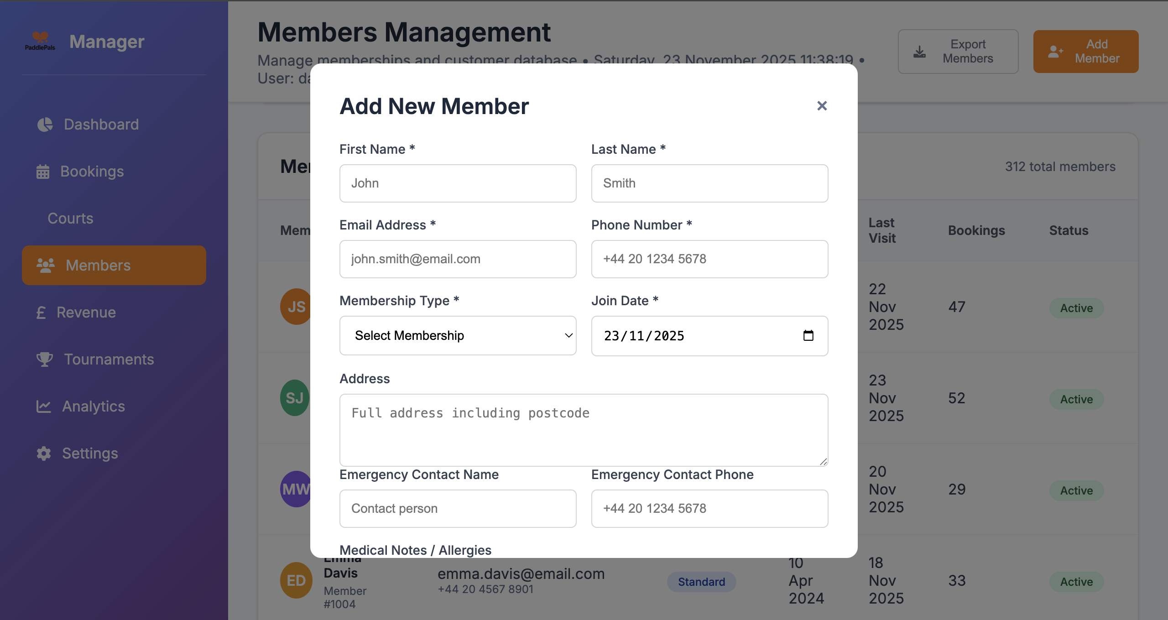1168x620 pixels.
Task: Click the Revenue pound sign icon
Action: (x=41, y=313)
